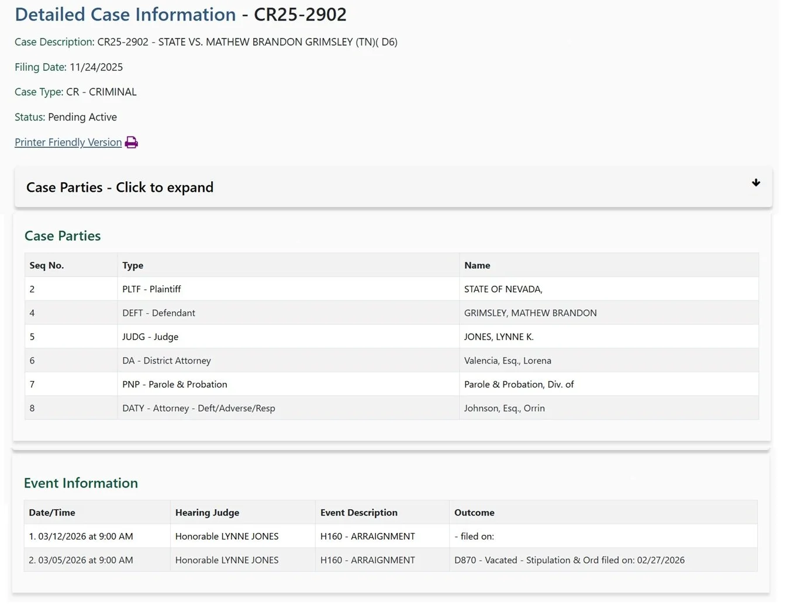787x609 pixels.
Task: Click the down arrow on Case Parties bar
Action: coord(755,183)
